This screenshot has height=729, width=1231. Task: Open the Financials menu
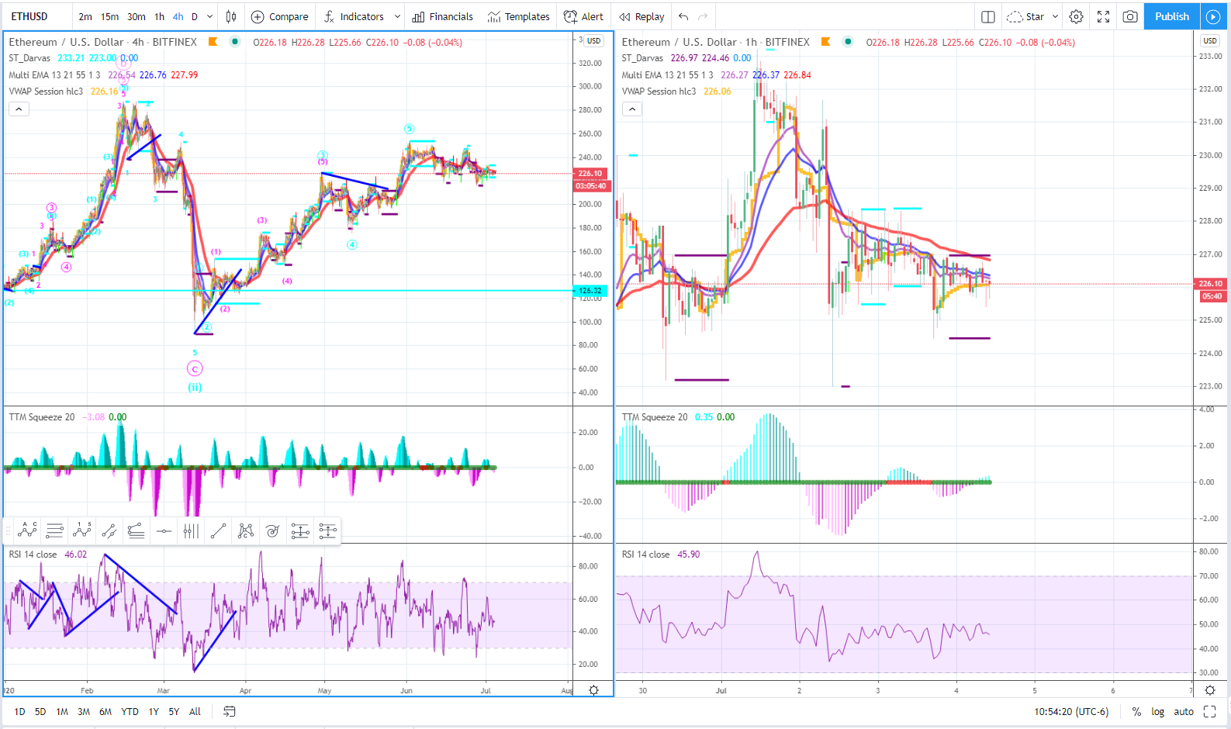click(442, 16)
